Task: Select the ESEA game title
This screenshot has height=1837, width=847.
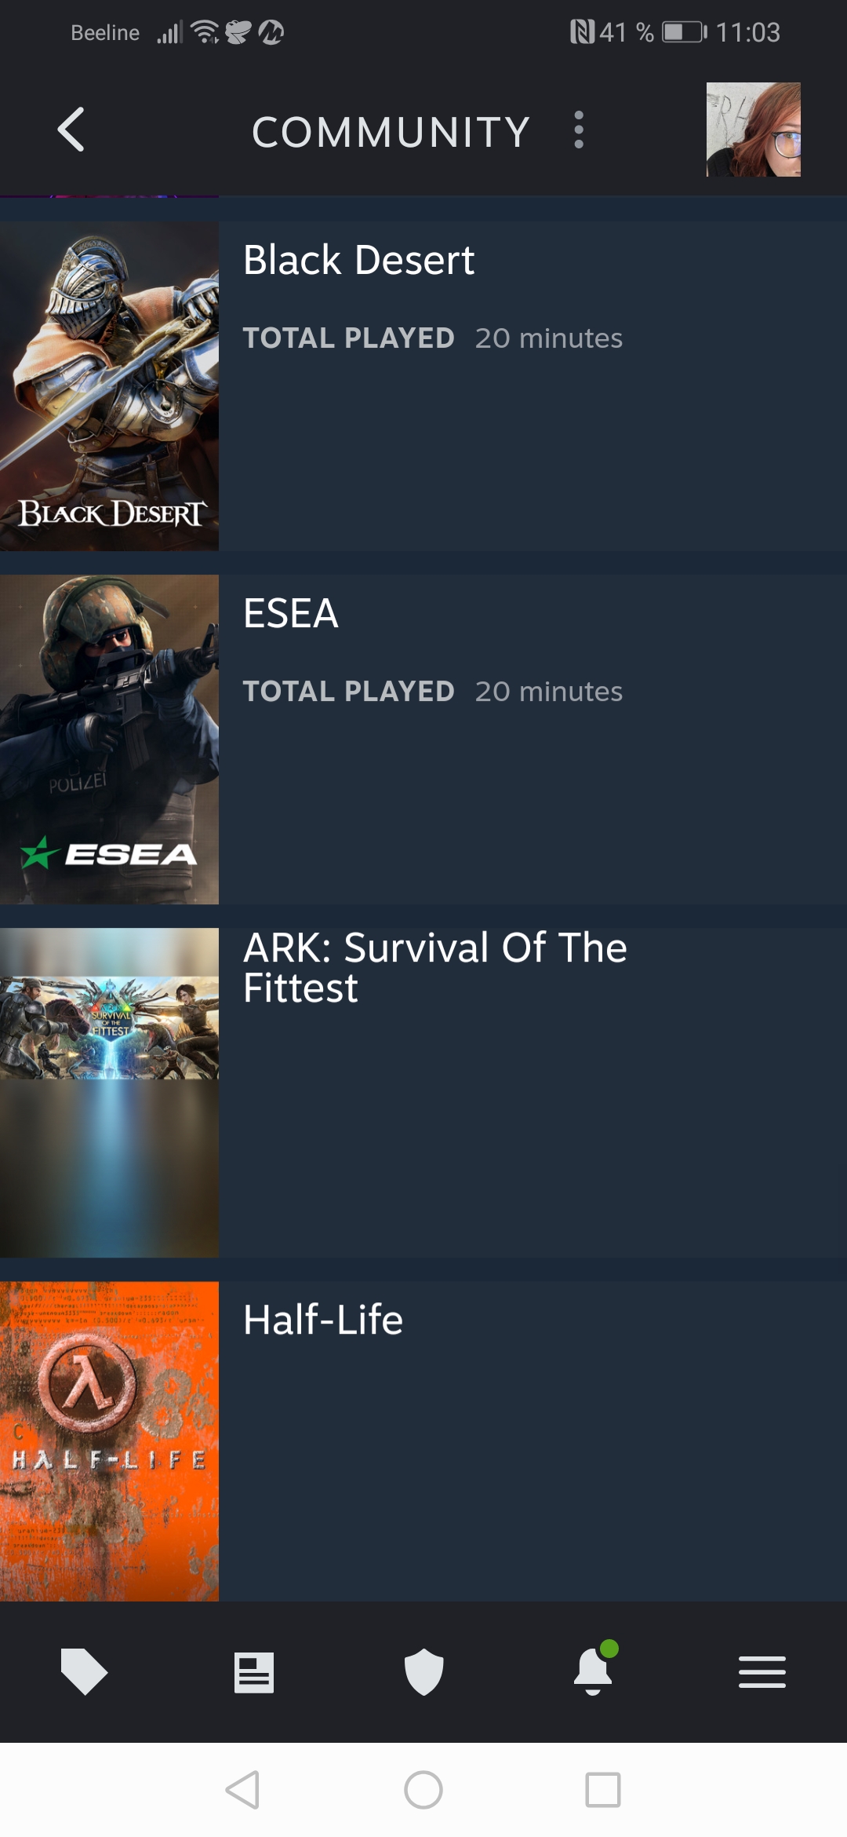Action: 290,613
